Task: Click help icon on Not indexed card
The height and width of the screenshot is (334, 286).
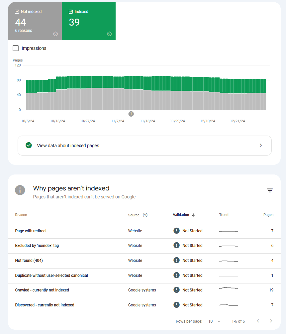Action: (x=55, y=34)
